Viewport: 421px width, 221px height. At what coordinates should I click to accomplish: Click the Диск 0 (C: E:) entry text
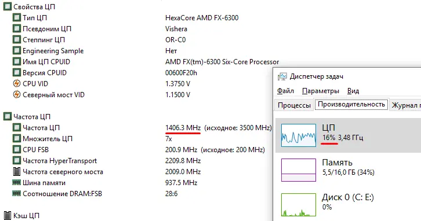[348, 197]
